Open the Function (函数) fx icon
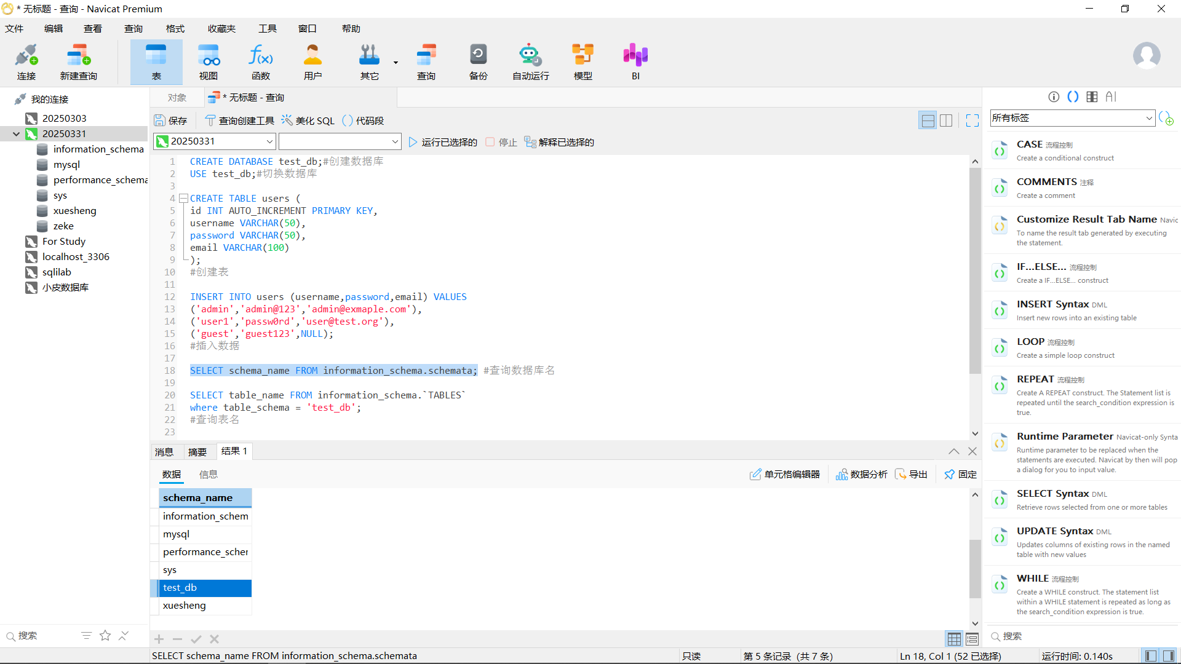 click(x=260, y=61)
